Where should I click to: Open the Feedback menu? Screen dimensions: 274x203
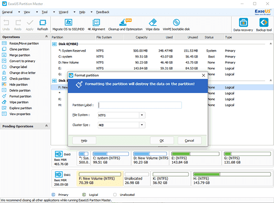(103, 12)
